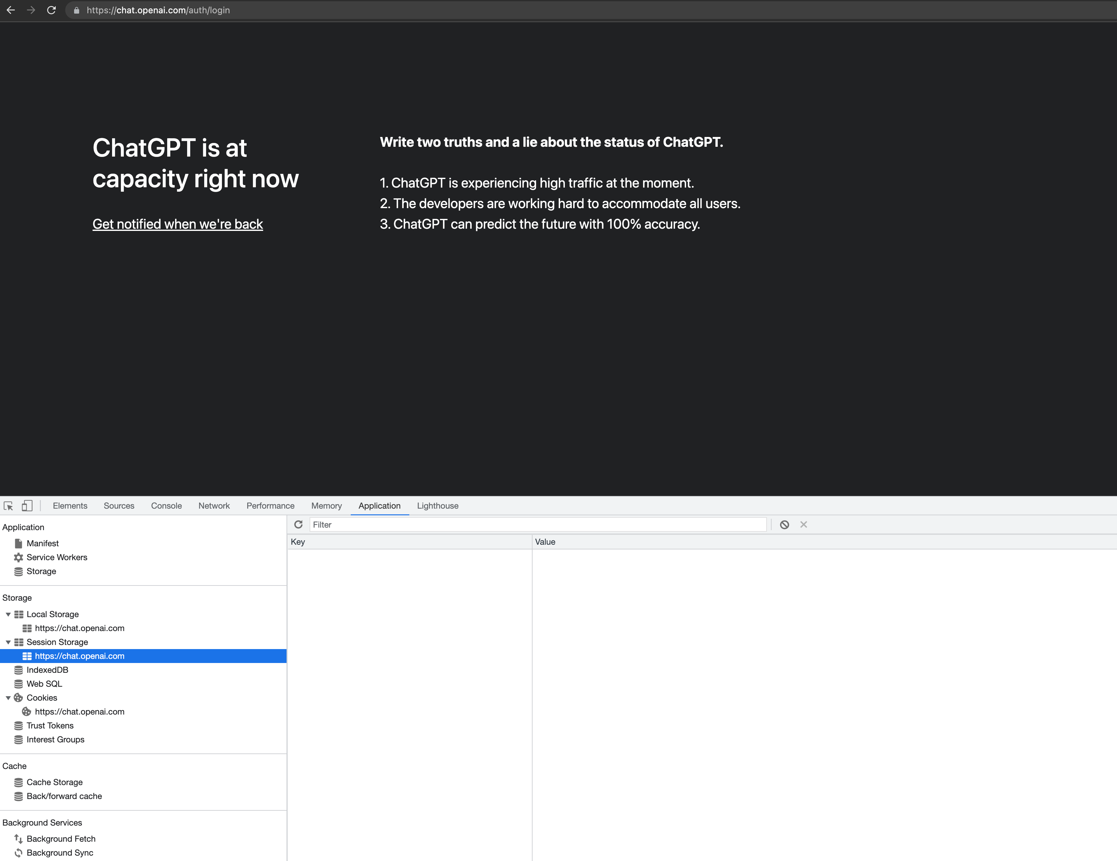Image resolution: width=1117 pixels, height=861 pixels.
Task: Select the inspect element cursor icon
Action: point(9,505)
